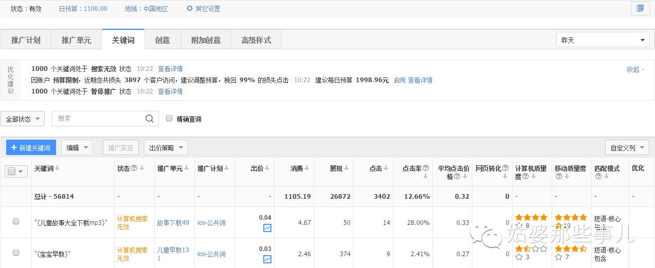Open bid trend chart icon for 宝宝早教

point(267,259)
